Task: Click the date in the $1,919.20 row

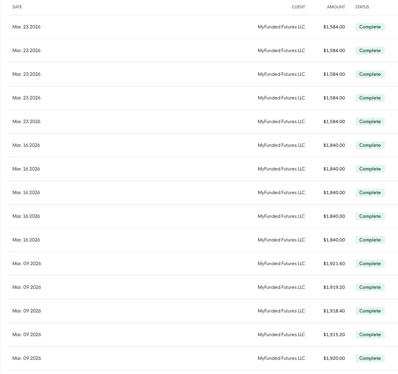Action: (x=27, y=287)
